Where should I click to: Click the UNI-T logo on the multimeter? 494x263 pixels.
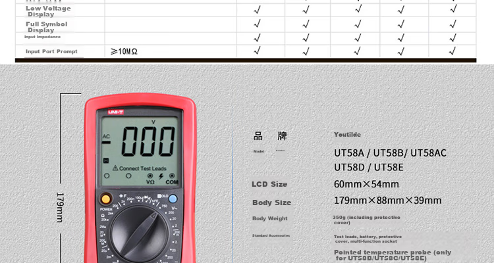click(x=116, y=112)
